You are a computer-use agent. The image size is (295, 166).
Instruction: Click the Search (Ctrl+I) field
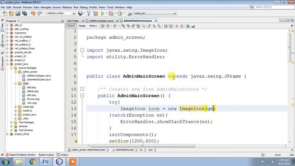click(x=272, y=7)
